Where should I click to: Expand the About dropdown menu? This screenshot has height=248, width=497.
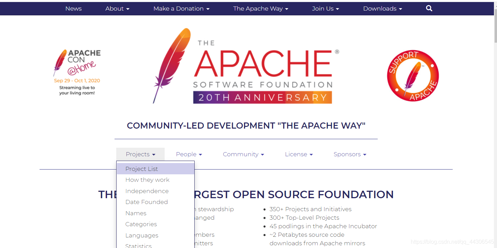click(117, 9)
